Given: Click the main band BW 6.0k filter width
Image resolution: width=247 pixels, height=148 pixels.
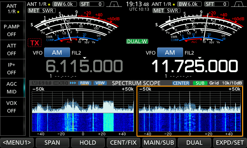Looking at the screenshot, I should pos(65,4).
